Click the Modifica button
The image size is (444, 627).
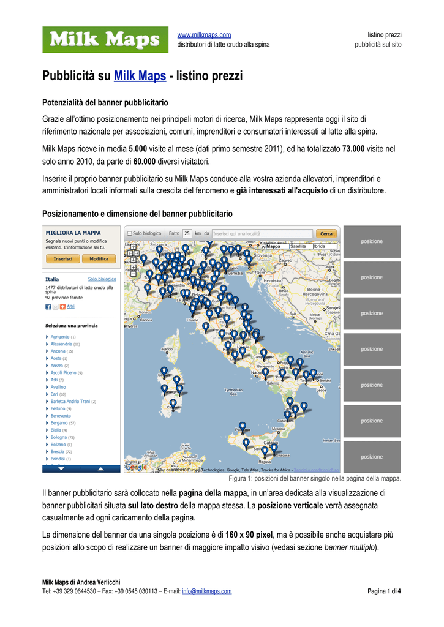(99, 259)
